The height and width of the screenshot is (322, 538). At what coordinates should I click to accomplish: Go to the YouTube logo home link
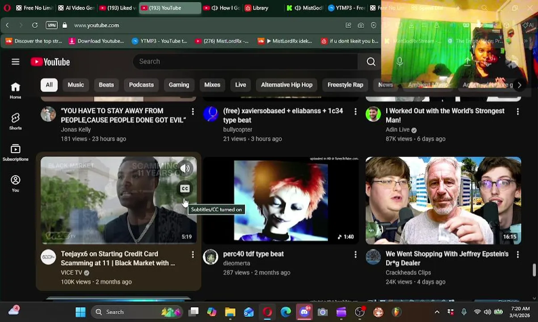point(50,62)
